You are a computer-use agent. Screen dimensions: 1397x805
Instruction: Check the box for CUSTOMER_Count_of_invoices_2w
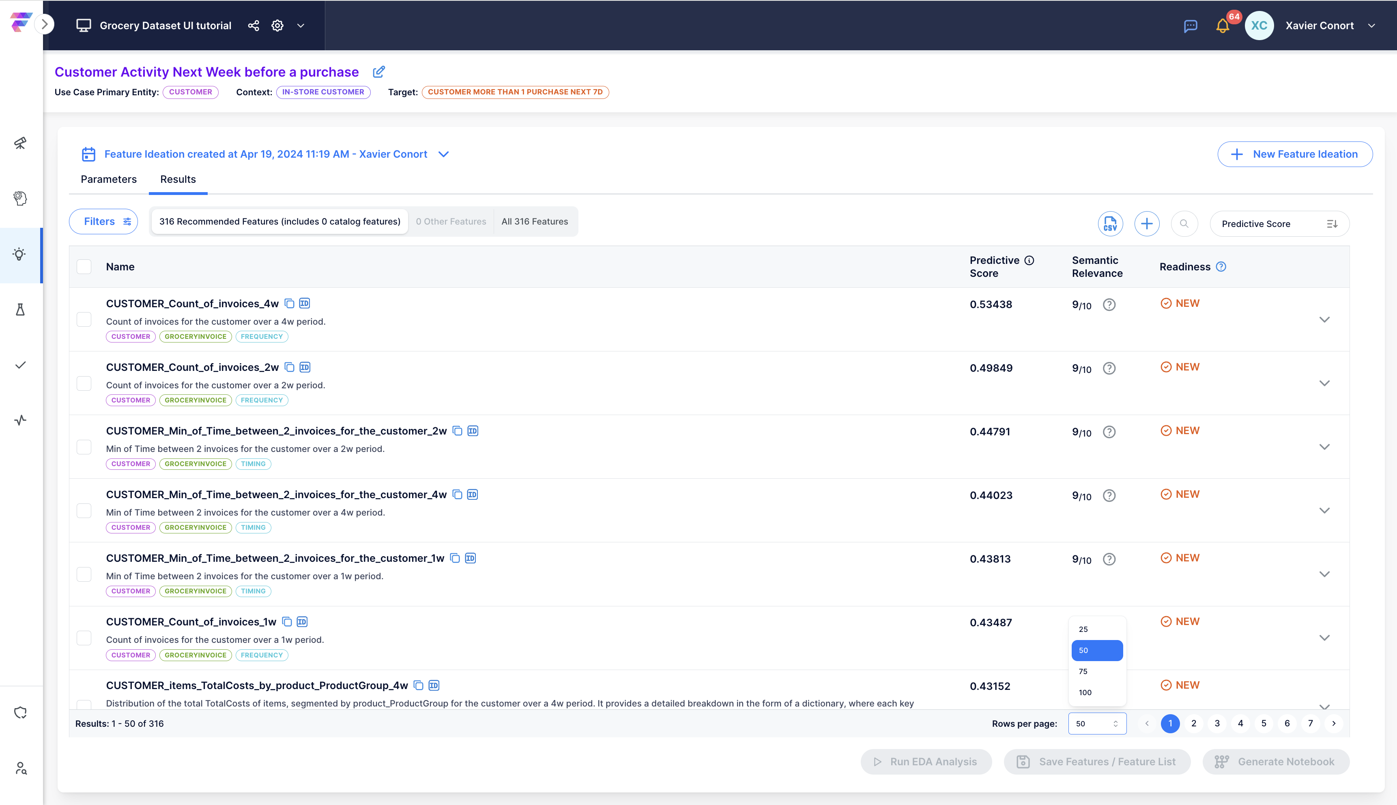tap(84, 383)
